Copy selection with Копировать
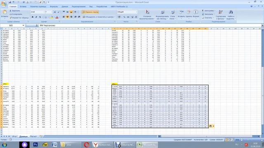This screenshot has height=148, width=264. [16, 14]
